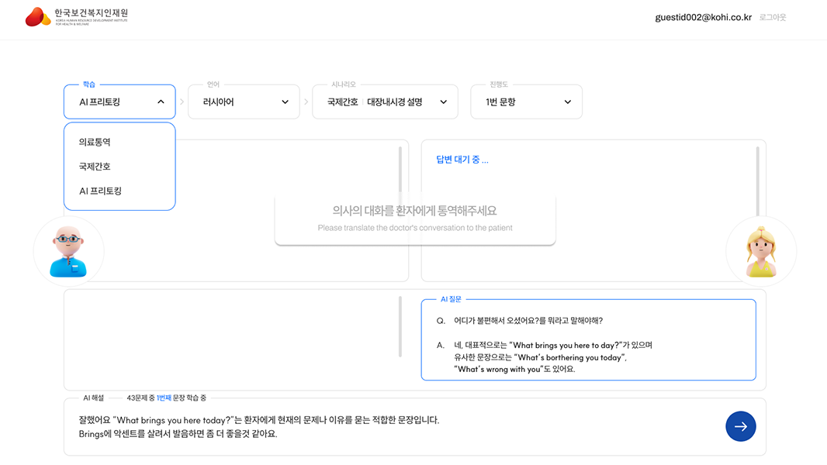Open the 러시아어 language dropdown
The height and width of the screenshot is (465, 827).
click(244, 102)
